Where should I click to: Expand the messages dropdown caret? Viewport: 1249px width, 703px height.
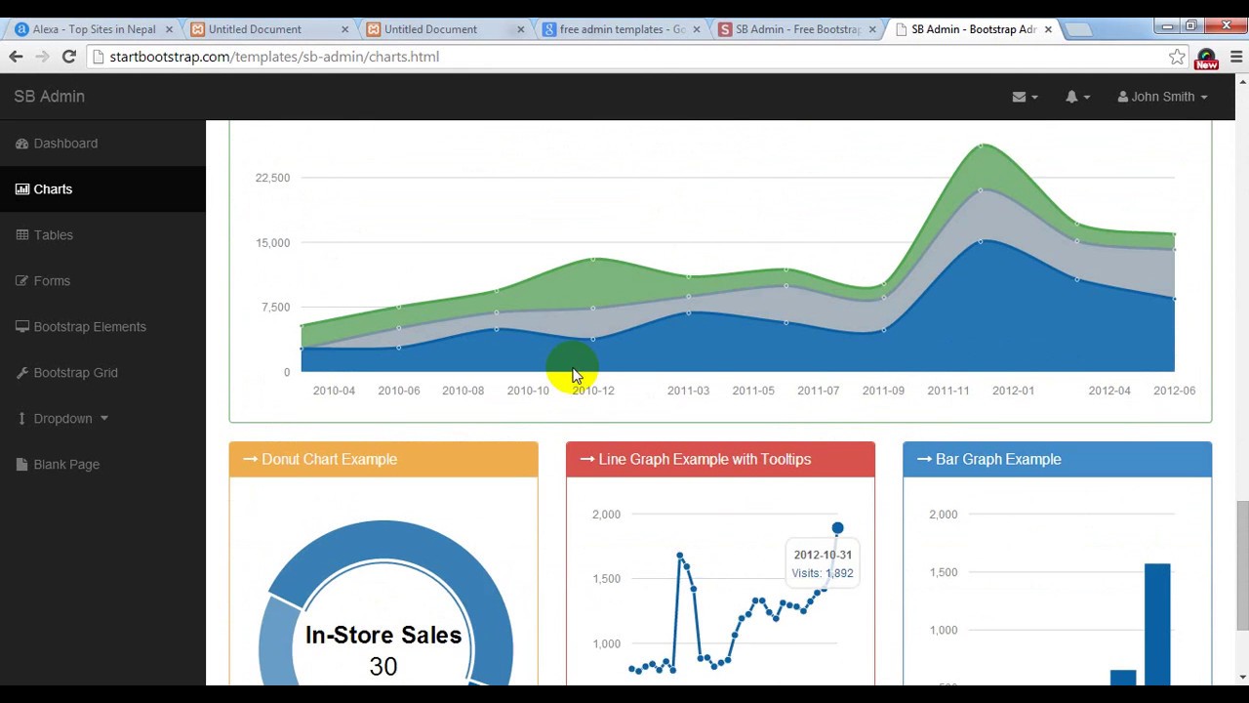click(1034, 98)
